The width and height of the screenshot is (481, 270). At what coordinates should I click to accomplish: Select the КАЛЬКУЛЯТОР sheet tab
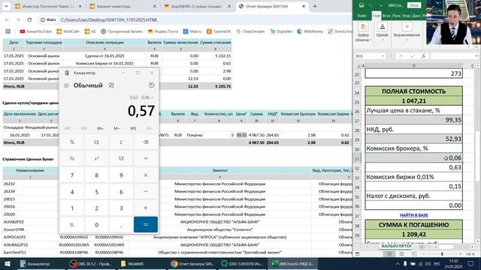click(396, 246)
